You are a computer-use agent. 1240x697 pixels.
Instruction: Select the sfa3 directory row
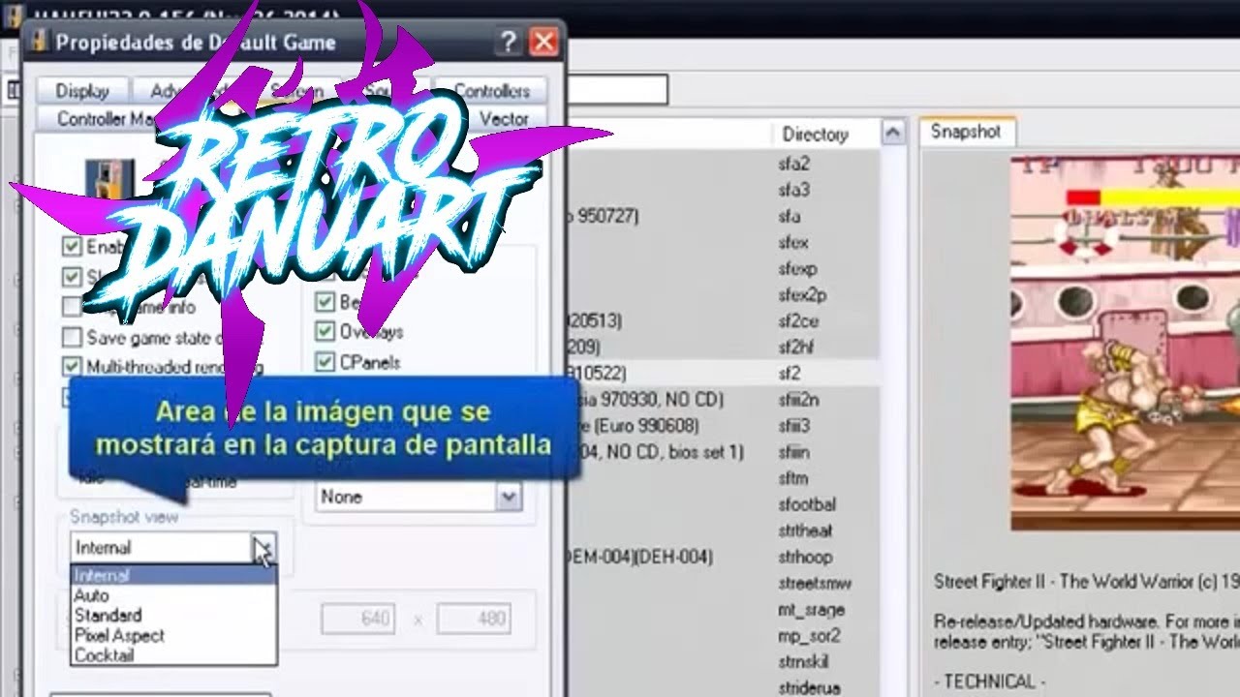pos(793,190)
